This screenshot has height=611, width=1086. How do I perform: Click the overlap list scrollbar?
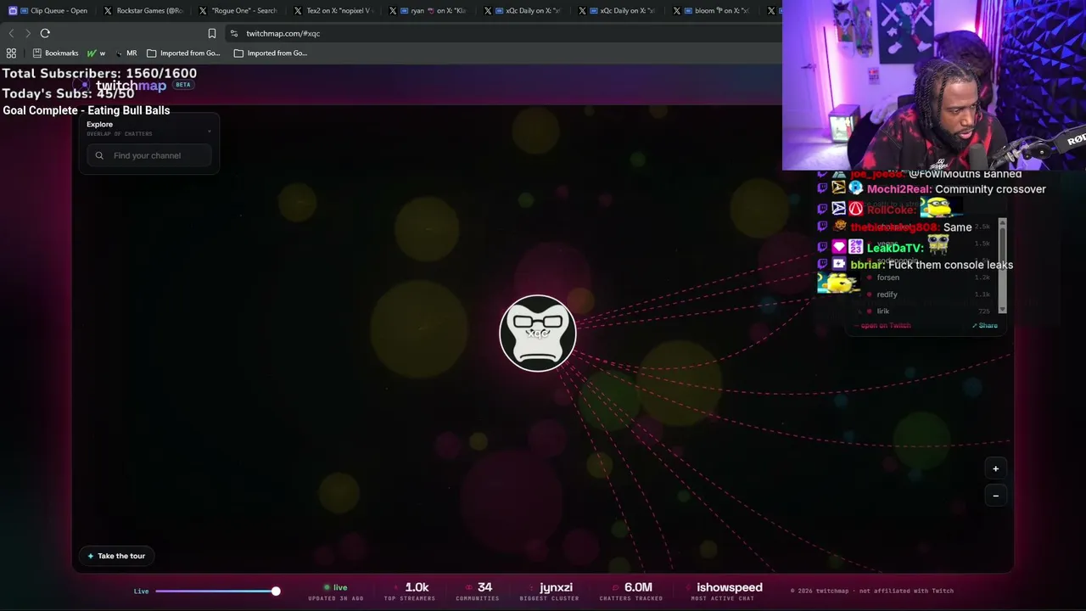[1003, 265]
